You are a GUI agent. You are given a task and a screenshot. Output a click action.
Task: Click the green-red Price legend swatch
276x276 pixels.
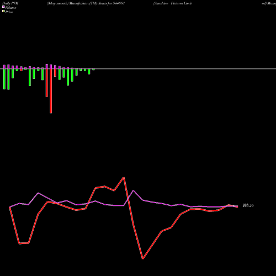pyautogui.click(x=3, y=11)
